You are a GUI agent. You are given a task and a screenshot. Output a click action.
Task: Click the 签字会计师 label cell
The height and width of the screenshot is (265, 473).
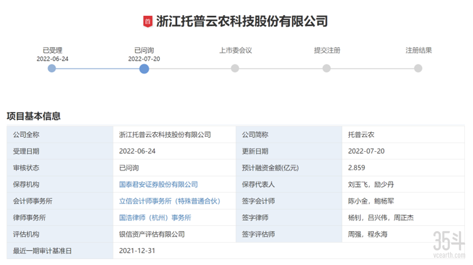coord(289,201)
